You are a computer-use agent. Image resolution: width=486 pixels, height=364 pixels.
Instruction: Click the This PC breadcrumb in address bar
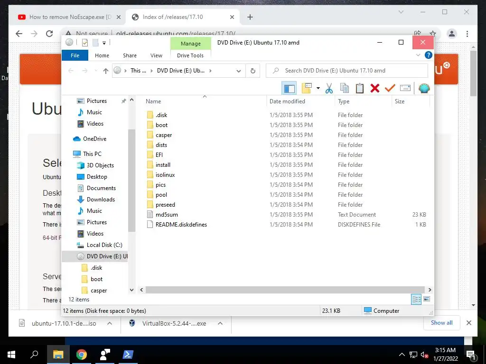(x=138, y=71)
